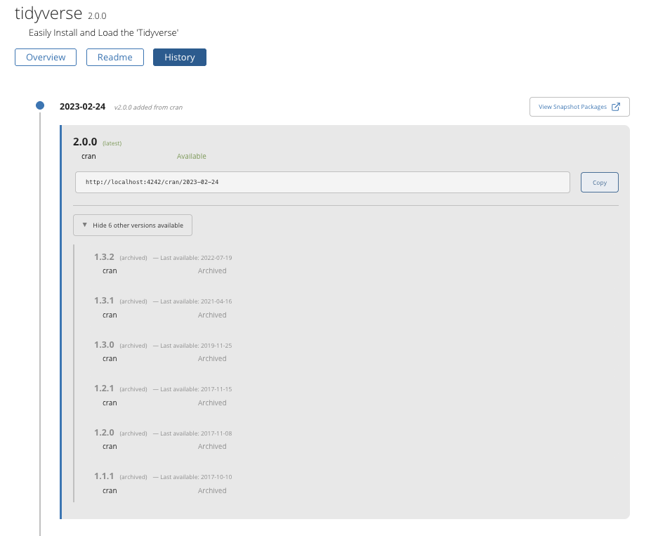Click the external link icon on View Snapshot Packages
The image size is (651, 536).
616,107
